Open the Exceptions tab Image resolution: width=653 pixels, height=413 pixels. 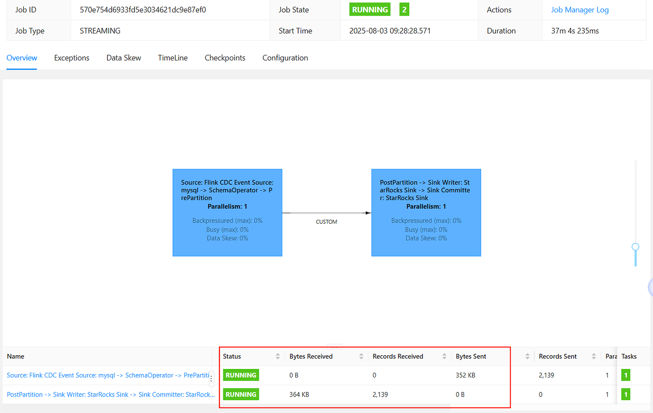tap(71, 57)
